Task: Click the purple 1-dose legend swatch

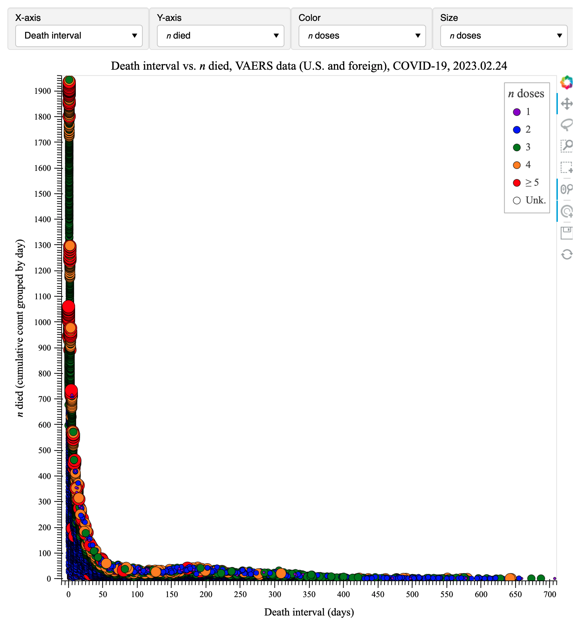Action: [517, 112]
